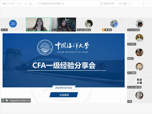Open the meeting details logo icon
The image size is (152, 114).
(x=4, y=4)
